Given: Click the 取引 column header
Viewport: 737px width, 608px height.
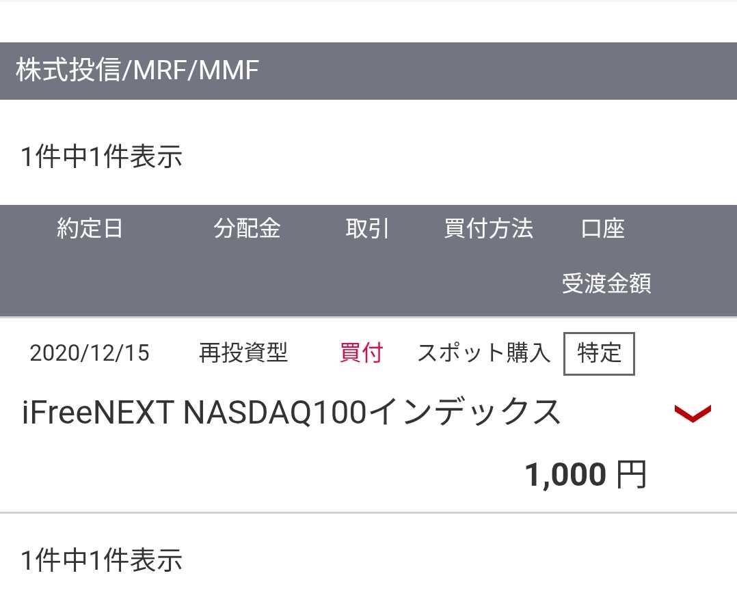Looking at the screenshot, I should coord(367,229).
